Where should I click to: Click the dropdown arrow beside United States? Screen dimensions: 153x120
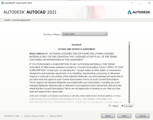[x=106, y=34]
